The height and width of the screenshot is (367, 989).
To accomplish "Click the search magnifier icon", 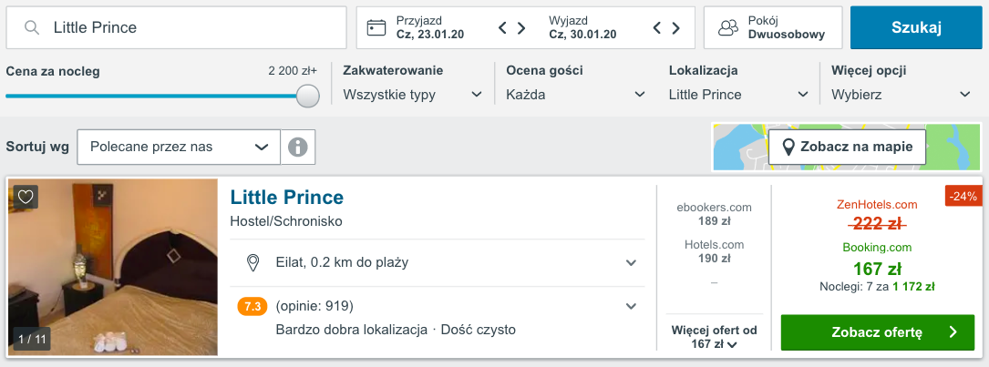I will click(32, 27).
